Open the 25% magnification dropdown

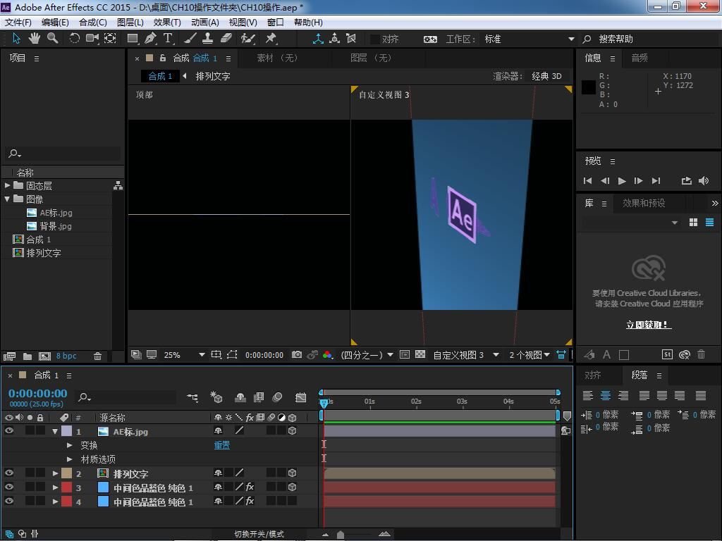click(x=184, y=355)
